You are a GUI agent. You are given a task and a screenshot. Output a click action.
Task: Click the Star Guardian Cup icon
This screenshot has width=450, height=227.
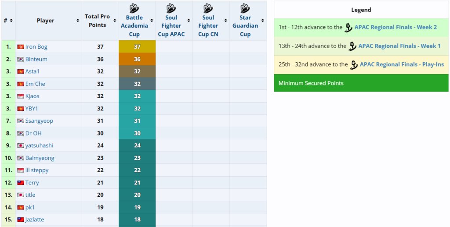coord(245,8)
